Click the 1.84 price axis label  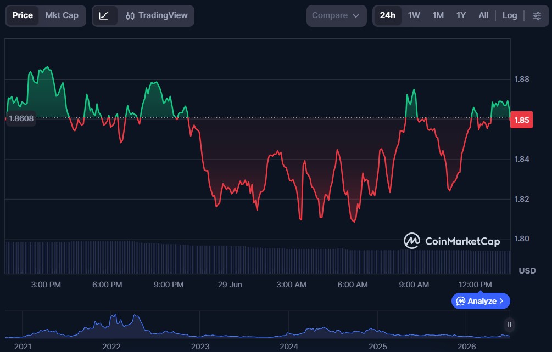[x=521, y=159]
